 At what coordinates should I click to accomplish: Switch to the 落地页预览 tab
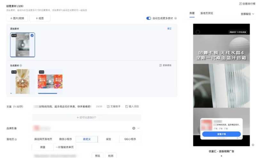207,13
